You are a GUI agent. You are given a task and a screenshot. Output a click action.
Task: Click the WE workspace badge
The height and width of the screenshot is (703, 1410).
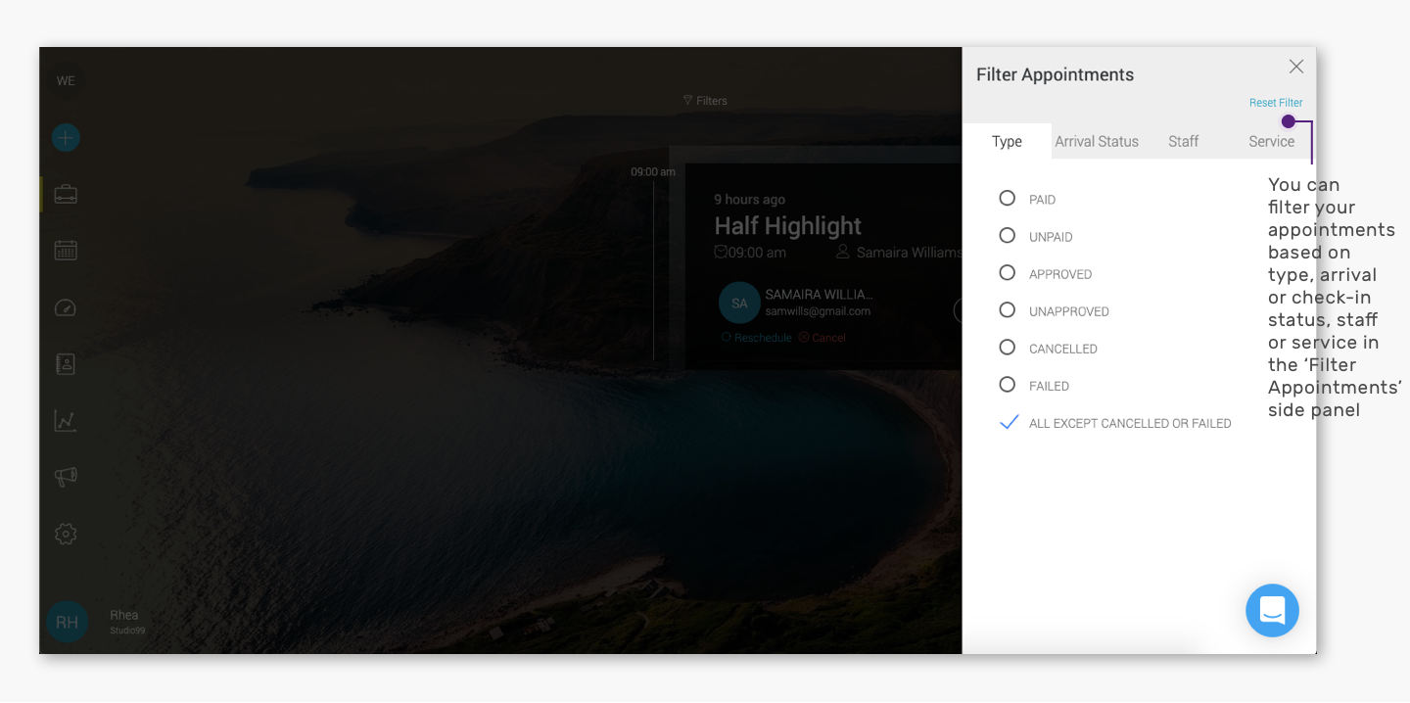point(66,80)
